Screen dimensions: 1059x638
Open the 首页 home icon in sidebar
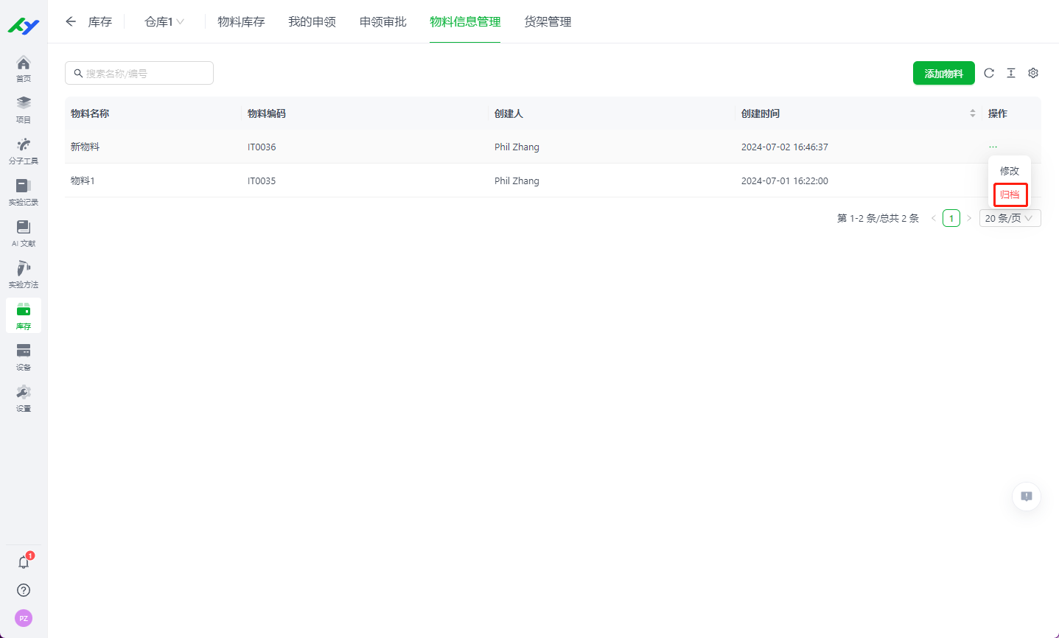(24, 69)
